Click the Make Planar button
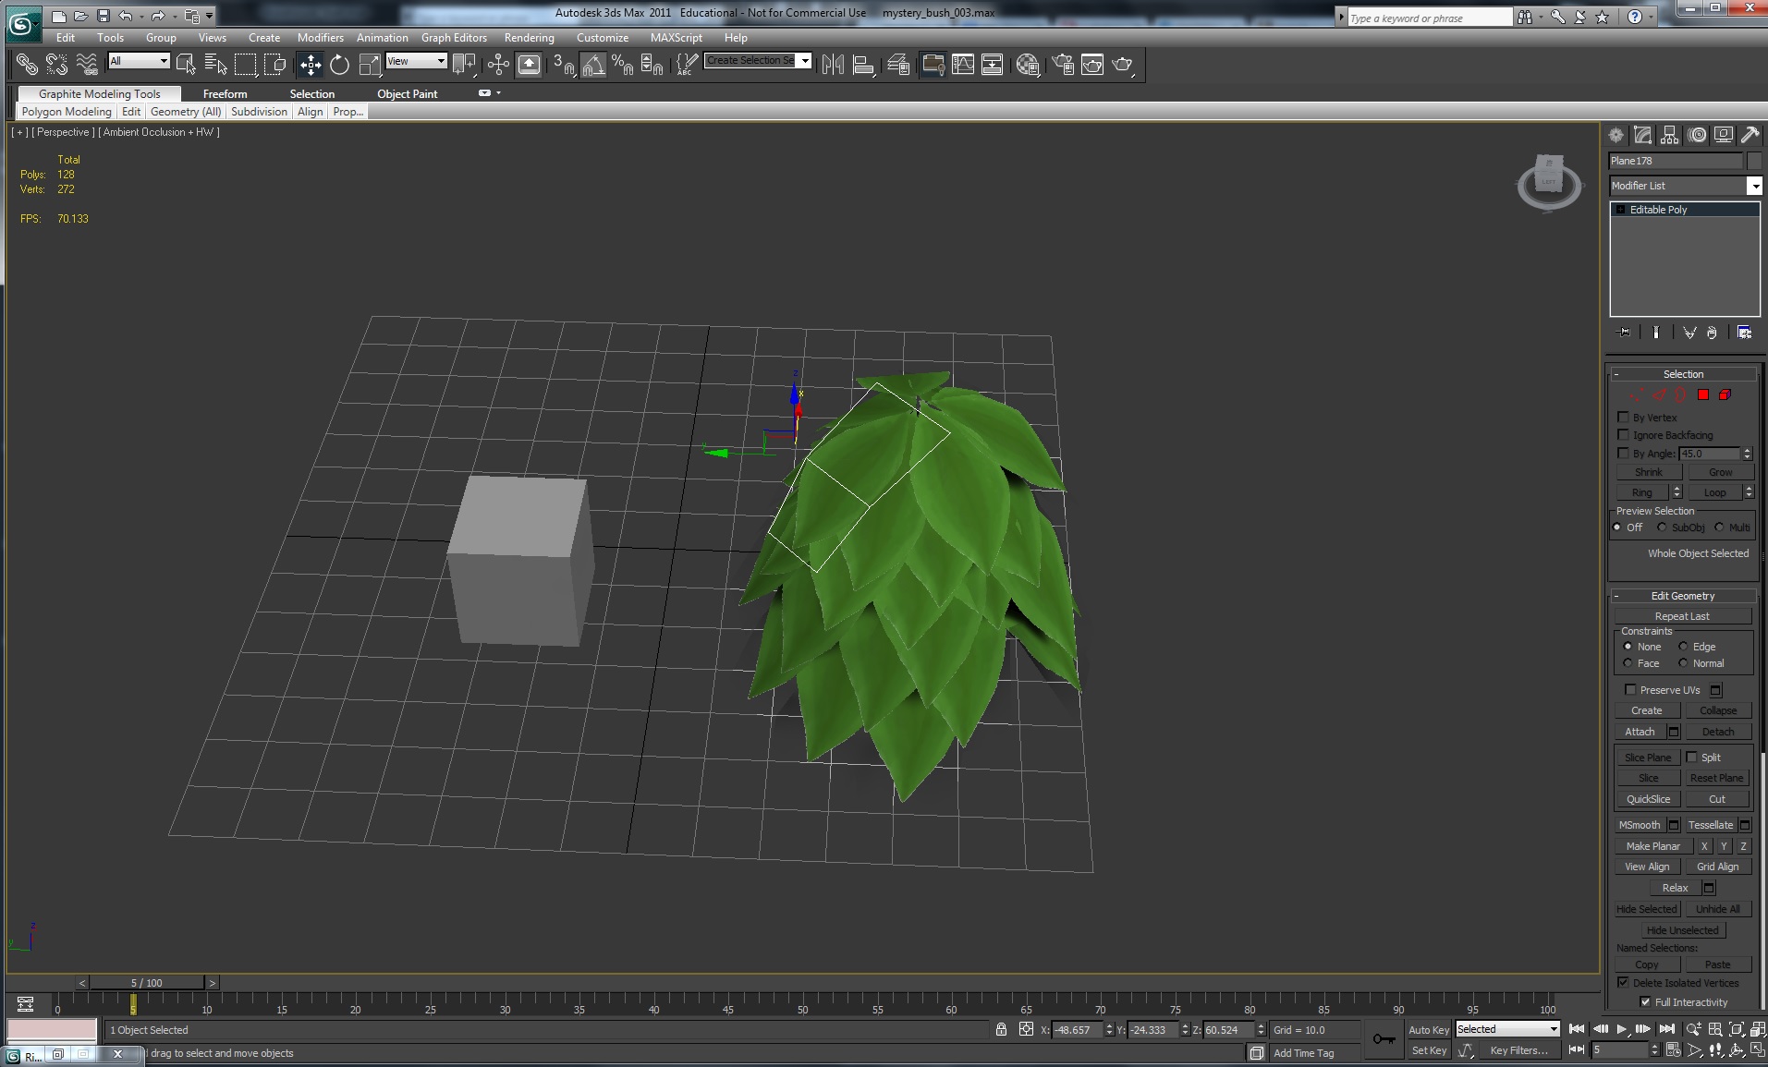The height and width of the screenshot is (1067, 1768). pyautogui.click(x=1652, y=846)
